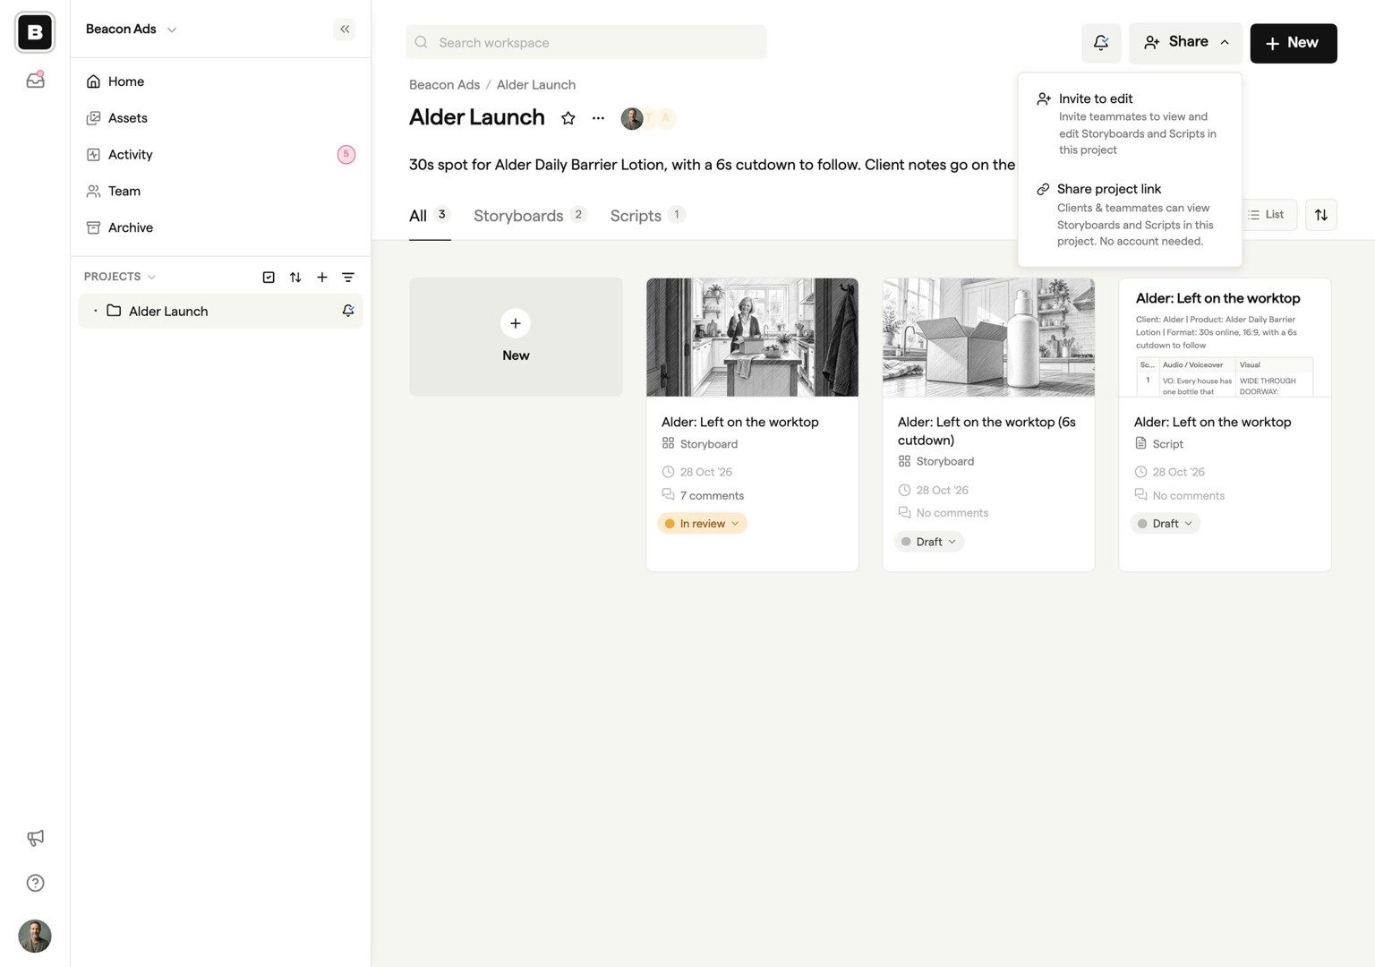Go to Home in sidebar
This screenshot has height=967, width=1375.
click(x=220, y=81)
